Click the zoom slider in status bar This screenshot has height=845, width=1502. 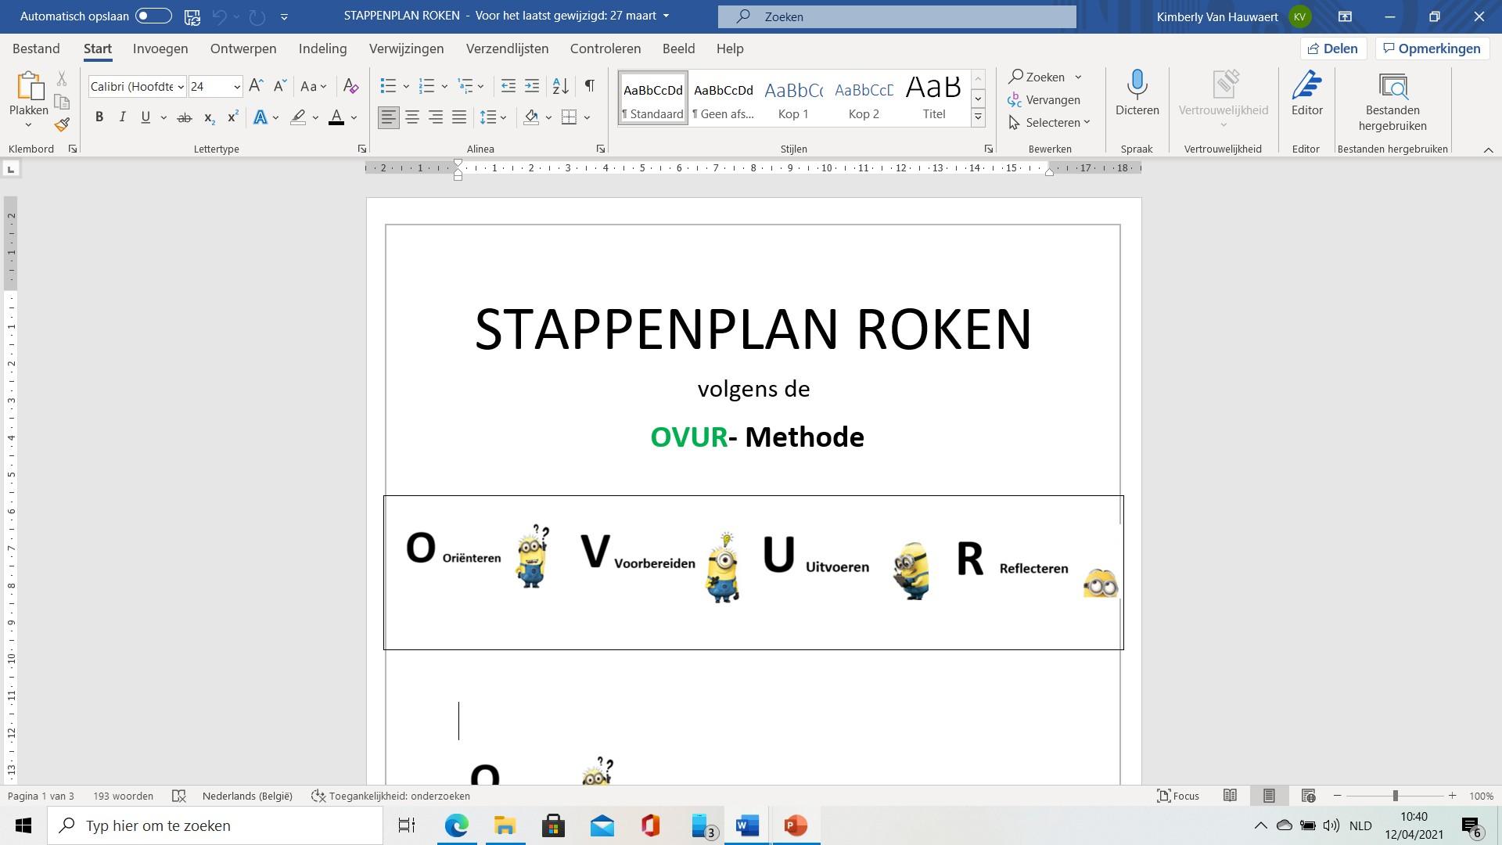[1395, 796]
